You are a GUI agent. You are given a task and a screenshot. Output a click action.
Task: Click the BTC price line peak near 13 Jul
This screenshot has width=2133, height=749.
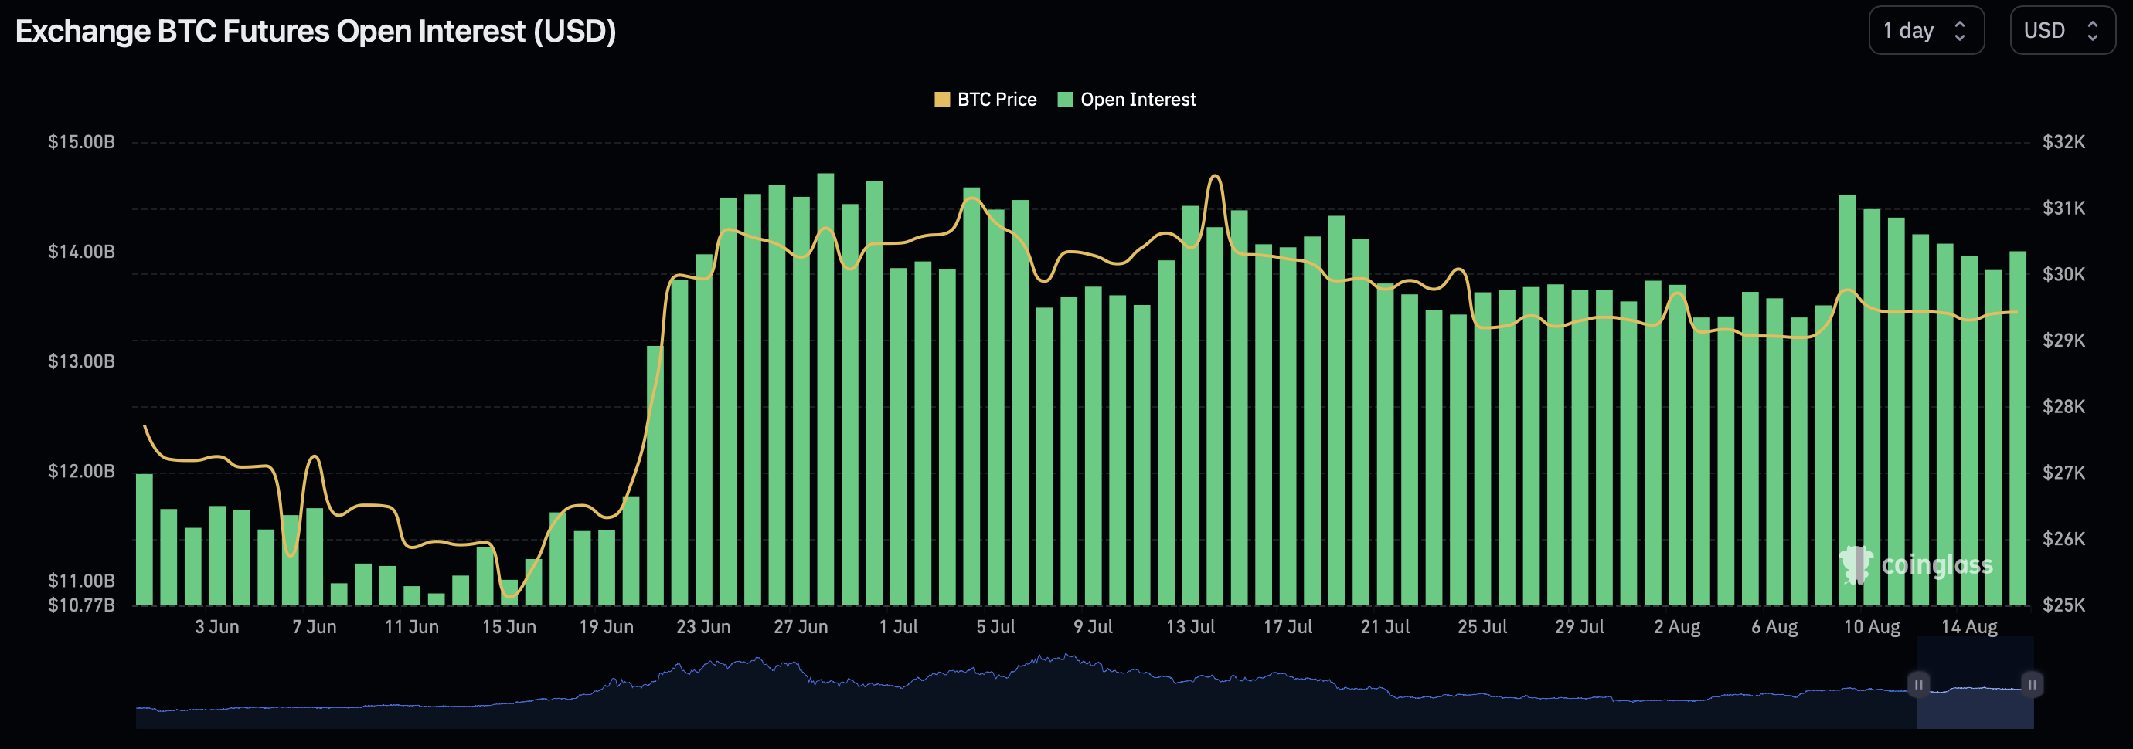coord(1215,177)
